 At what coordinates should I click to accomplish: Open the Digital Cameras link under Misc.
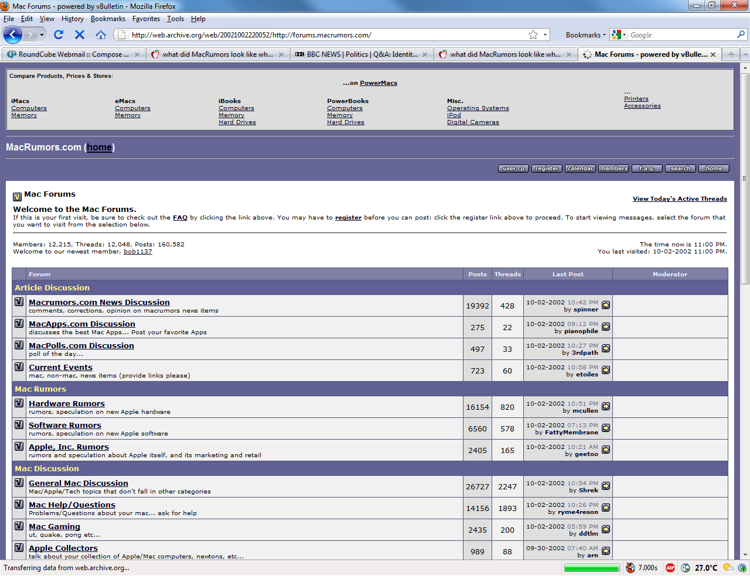pos(473,122)
